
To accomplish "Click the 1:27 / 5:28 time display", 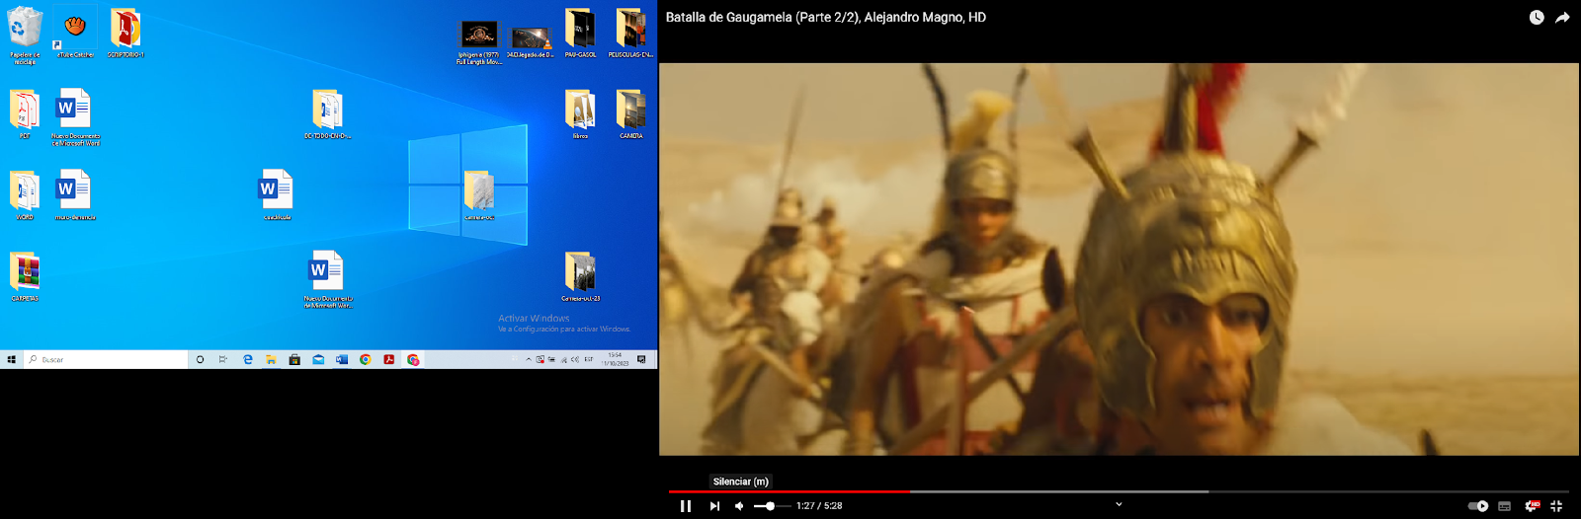I will click(819, 506).
